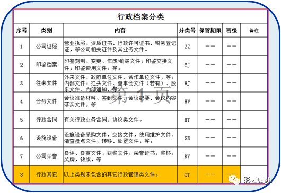This screenshot has width=281, height=193.
Task: Select the 会务文件 category cell
Action: pos(47,102)
